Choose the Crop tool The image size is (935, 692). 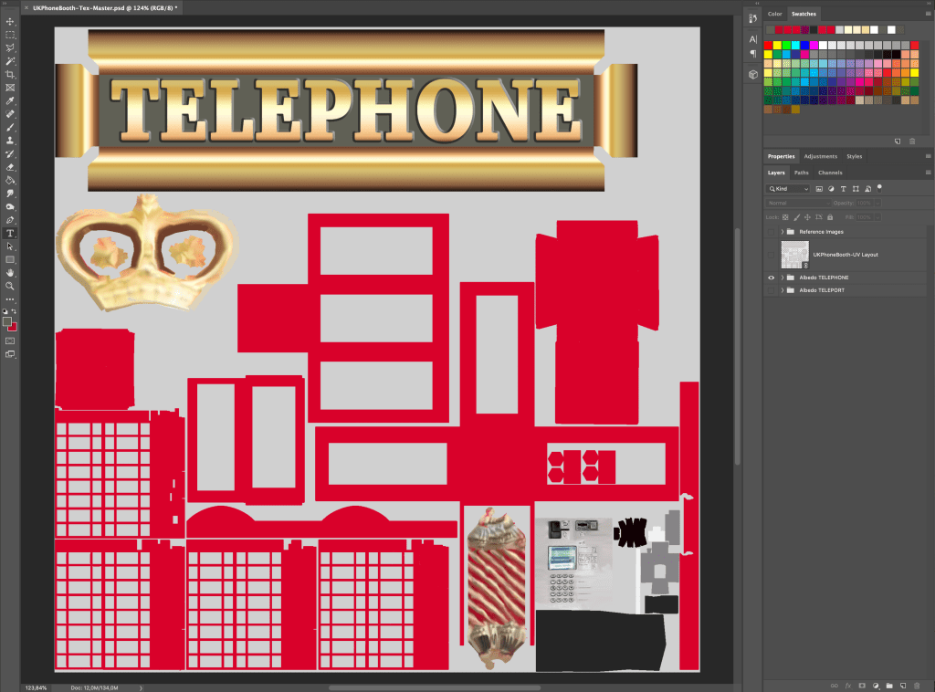click(10, 74)
